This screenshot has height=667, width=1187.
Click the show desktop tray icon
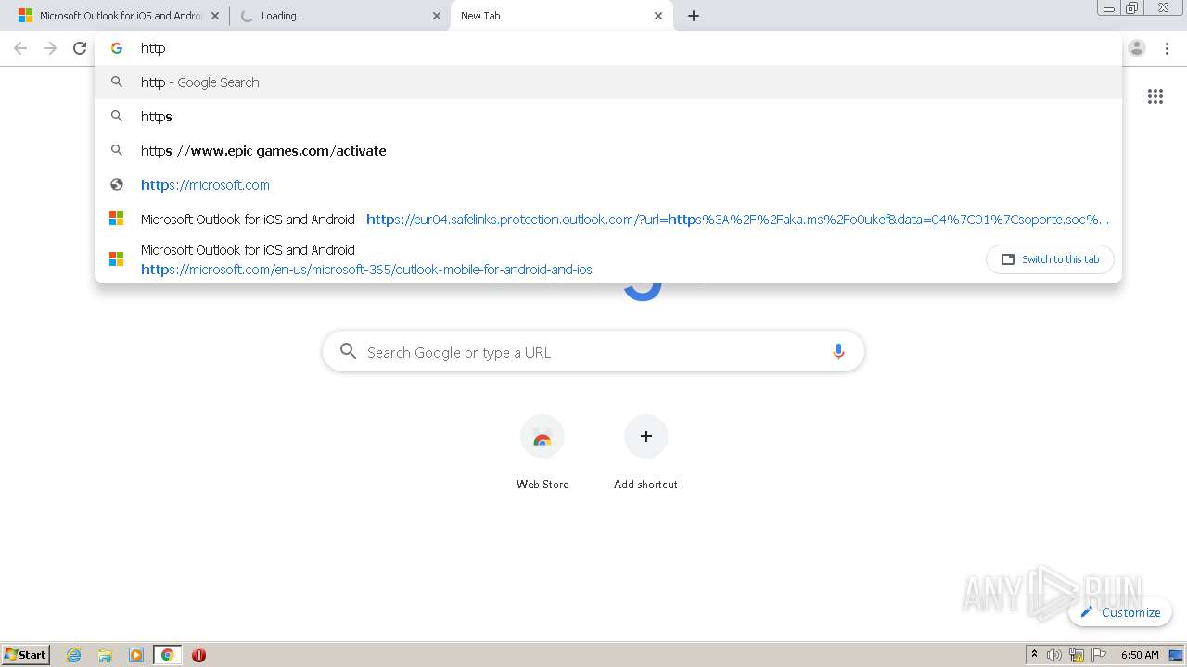coord(1176,655)
